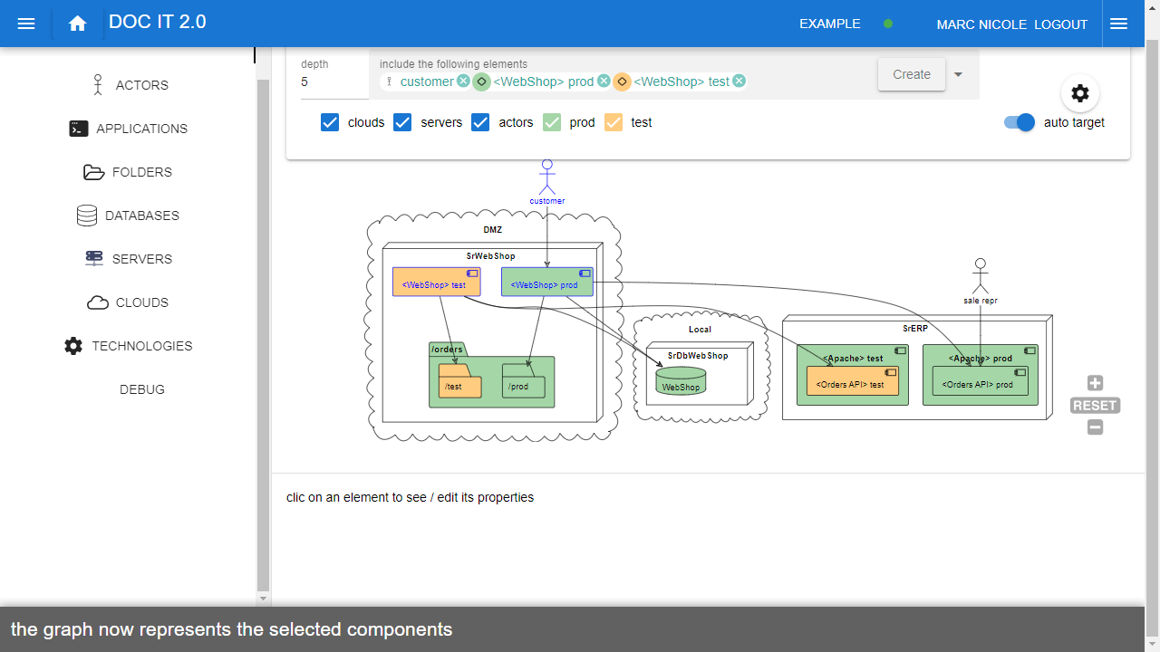Viewport: 1160px width, 652px height.
Task: Uncheck the servers checkbox
Action: tap(402, 122)
